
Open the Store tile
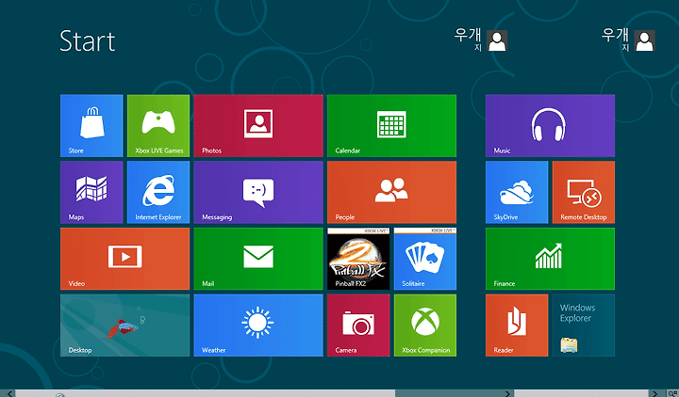click(91, 126)
